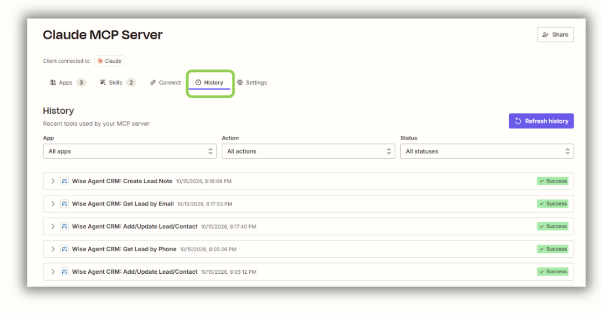Click the app icon on Get Lead by Phone row
The height and width of the screenshot is (313, 601).
point(65,249)
